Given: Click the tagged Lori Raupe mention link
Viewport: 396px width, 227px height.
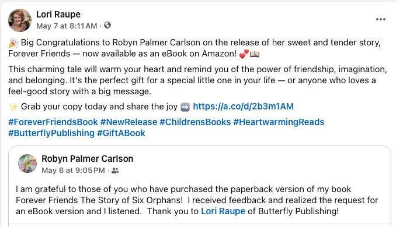Looking at the screenshot, I should coord(223,211).
